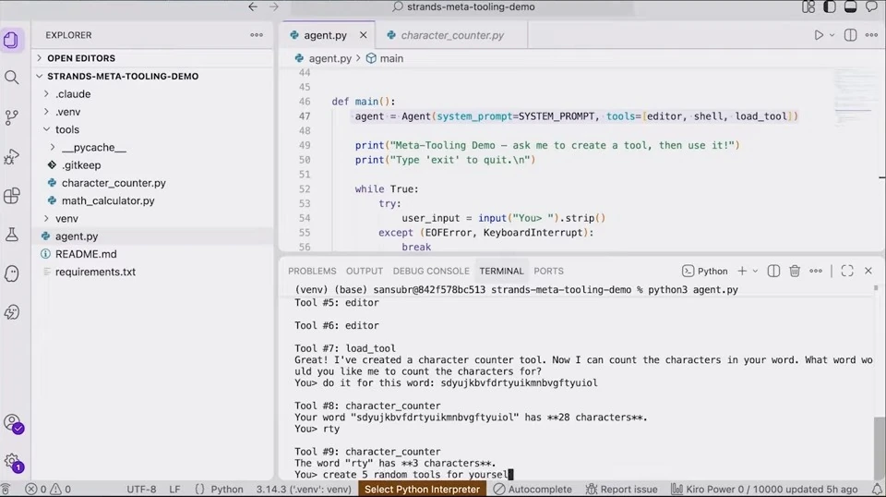Open editor More Actions ellipsis
Image resolution: width=886 pixels, height=497 pixels.
[871, 35]
